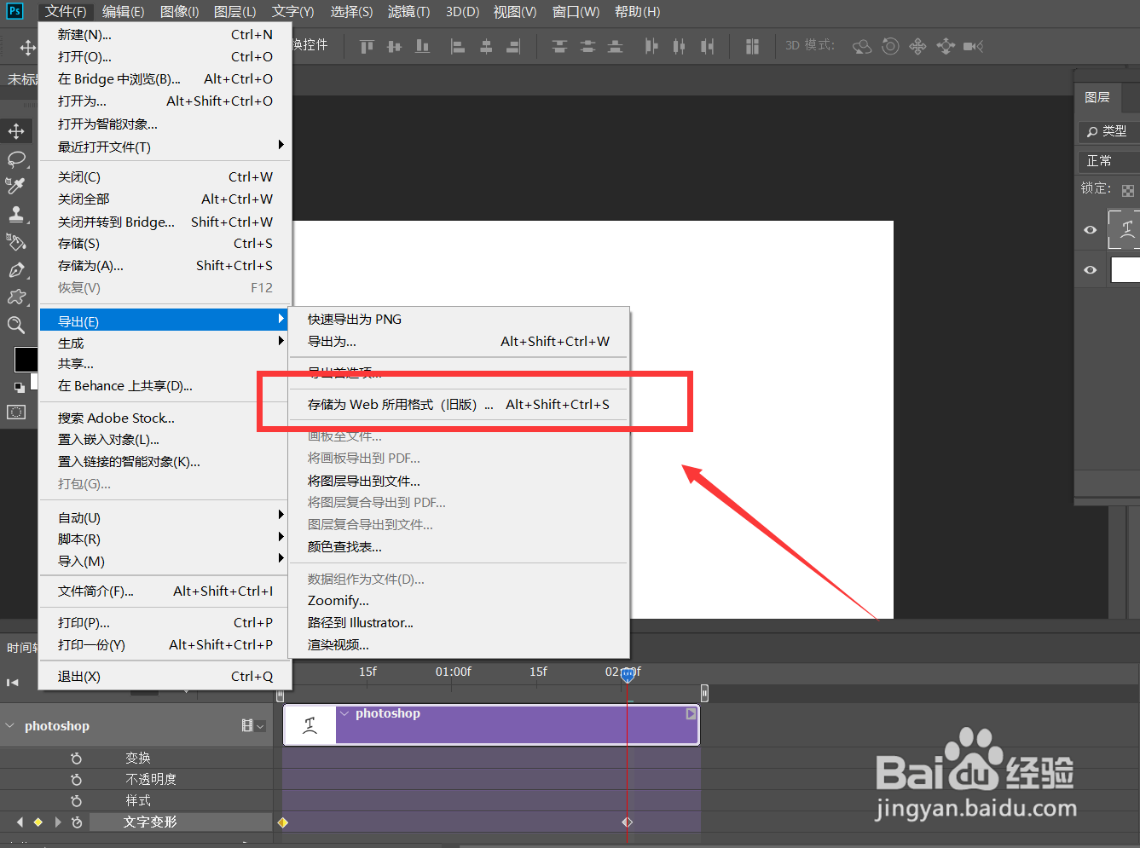Select the Custom Shape tool

pyautogui.click(x=16, y=297)
